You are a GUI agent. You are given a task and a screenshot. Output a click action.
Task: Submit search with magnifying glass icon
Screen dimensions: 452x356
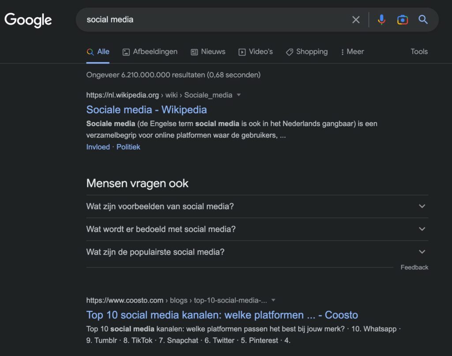point(423,19)
